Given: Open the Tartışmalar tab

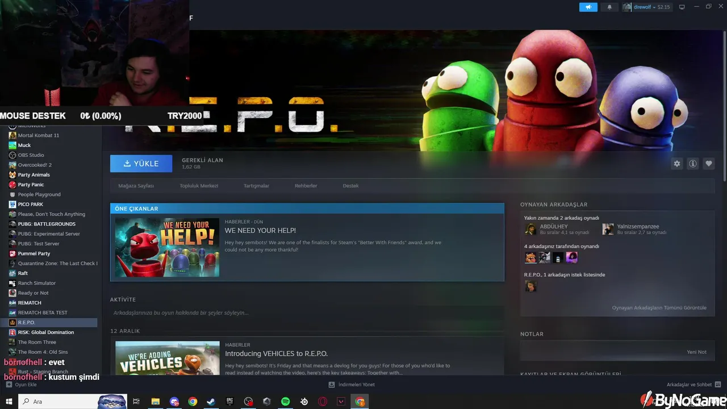Looking at the screenshot, I should pyautogui.click(x=256, y=186).
